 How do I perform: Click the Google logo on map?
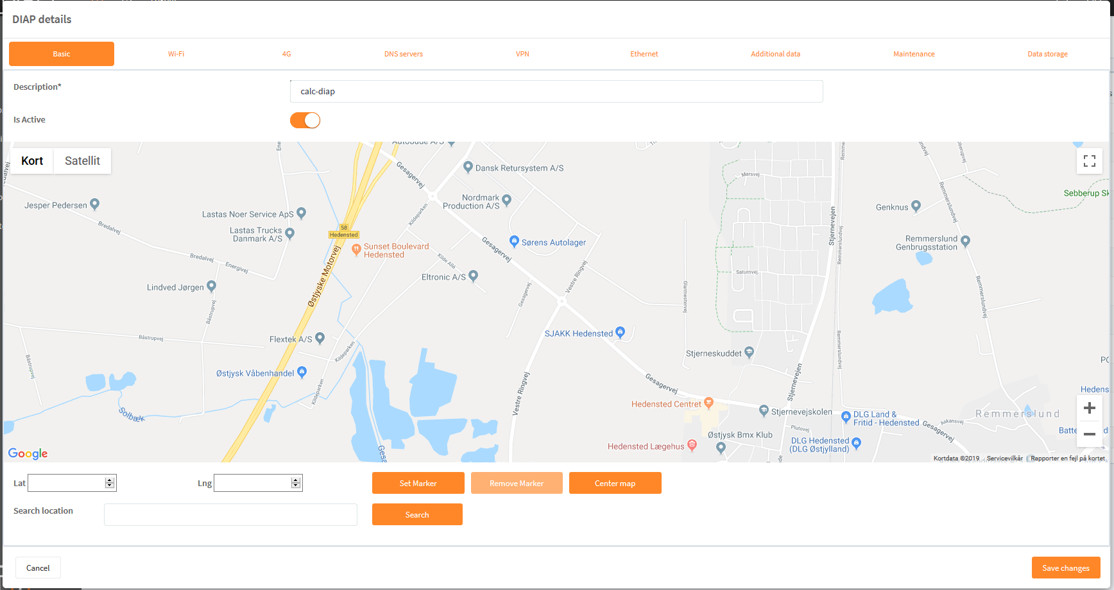click(x=28, y=453)
